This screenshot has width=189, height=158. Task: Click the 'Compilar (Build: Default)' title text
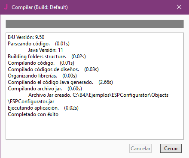pyautogui.click(x=40, y=7)
